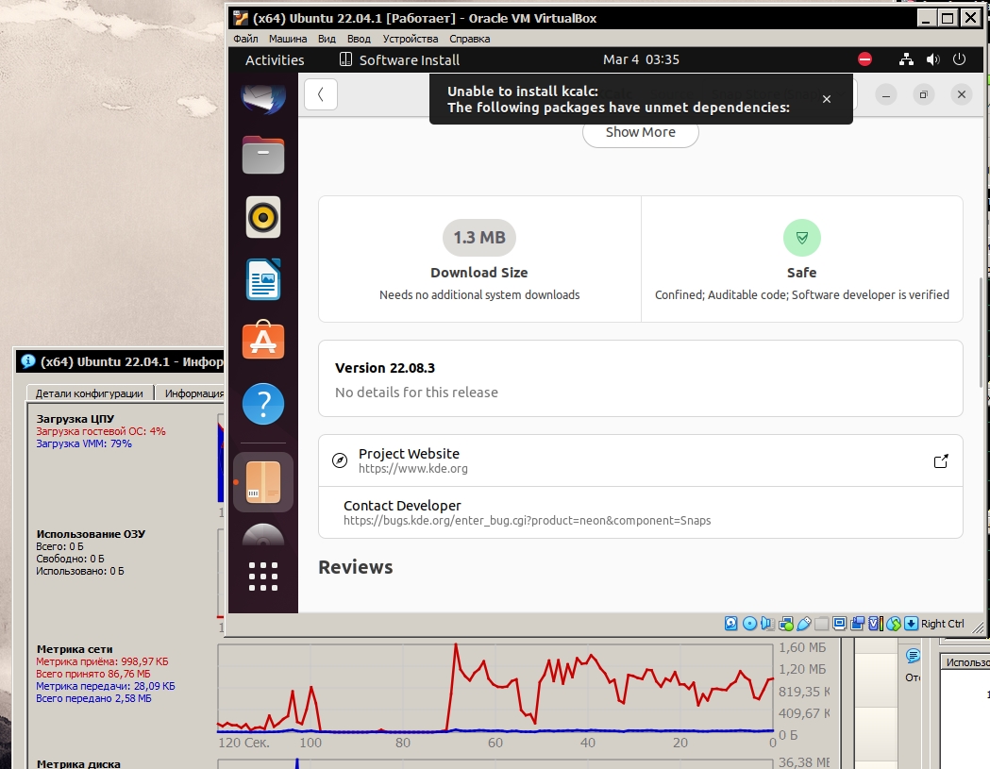Open Машина menu in VirtualBox
Screen dimensions: 990x769
coord(288,39)
